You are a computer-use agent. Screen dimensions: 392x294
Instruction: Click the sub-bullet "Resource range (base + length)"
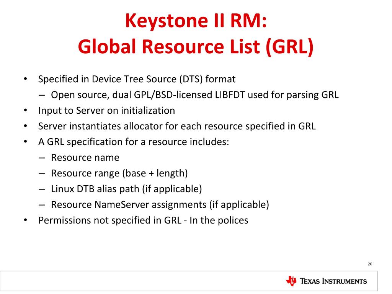(x=119, y=173)
